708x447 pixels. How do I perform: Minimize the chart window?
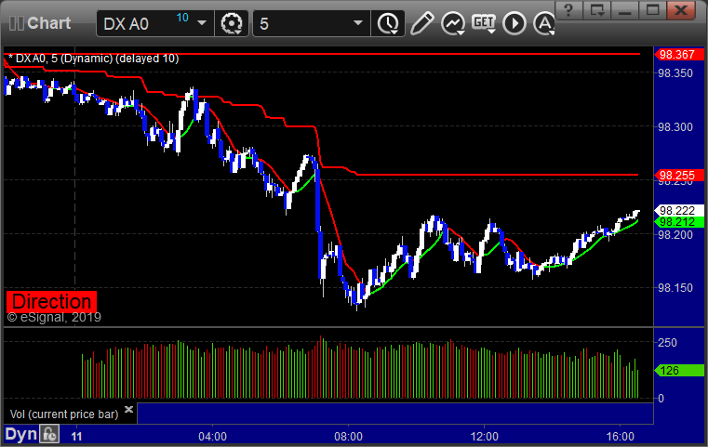click(625, 10)
